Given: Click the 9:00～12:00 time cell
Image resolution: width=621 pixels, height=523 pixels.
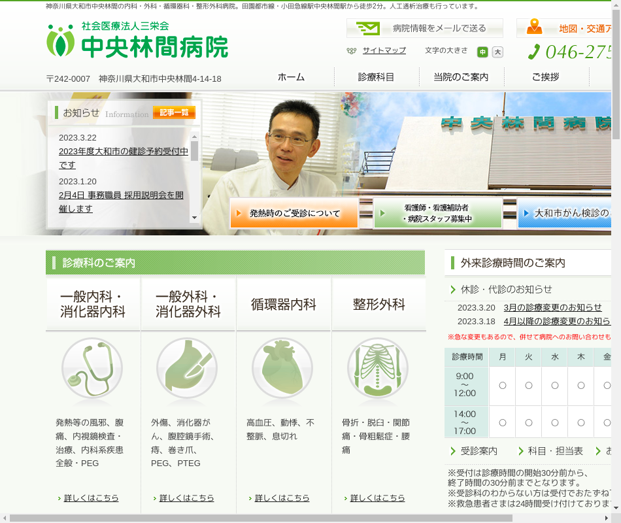Looking at the screenshot, I should click(467, 385).
